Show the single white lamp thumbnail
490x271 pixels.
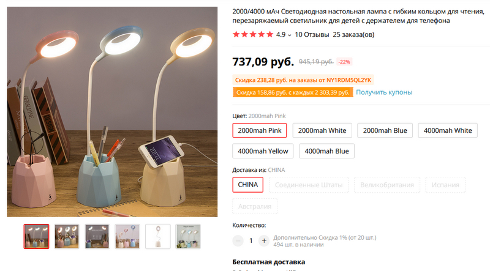pyautogui.click(x=158, y=236)
